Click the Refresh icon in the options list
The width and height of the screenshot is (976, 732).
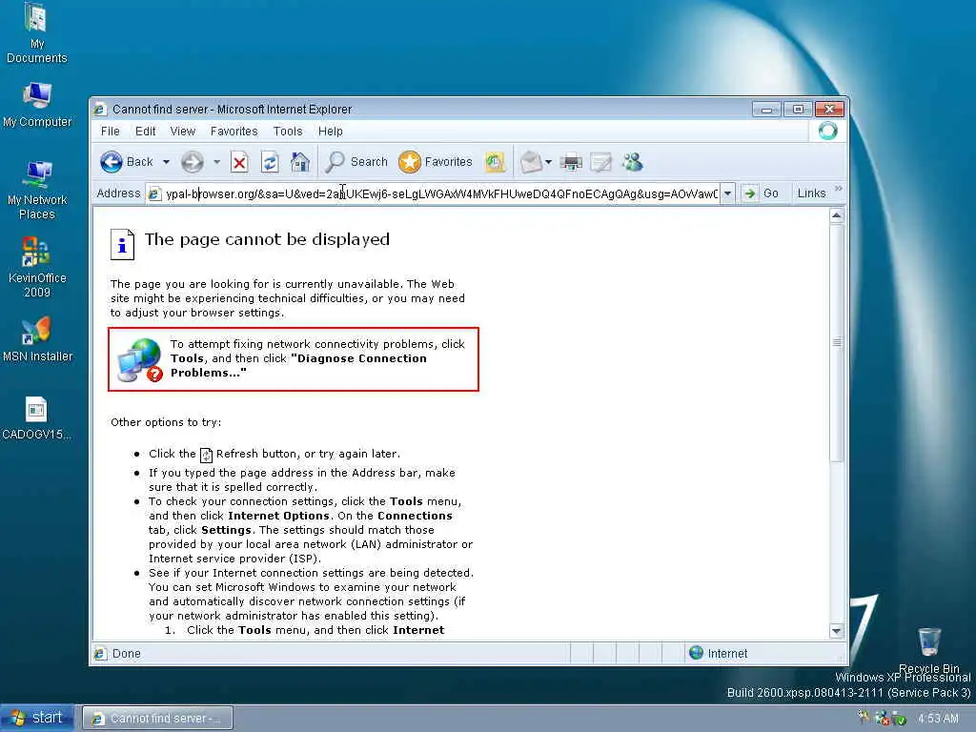[206, 455]
